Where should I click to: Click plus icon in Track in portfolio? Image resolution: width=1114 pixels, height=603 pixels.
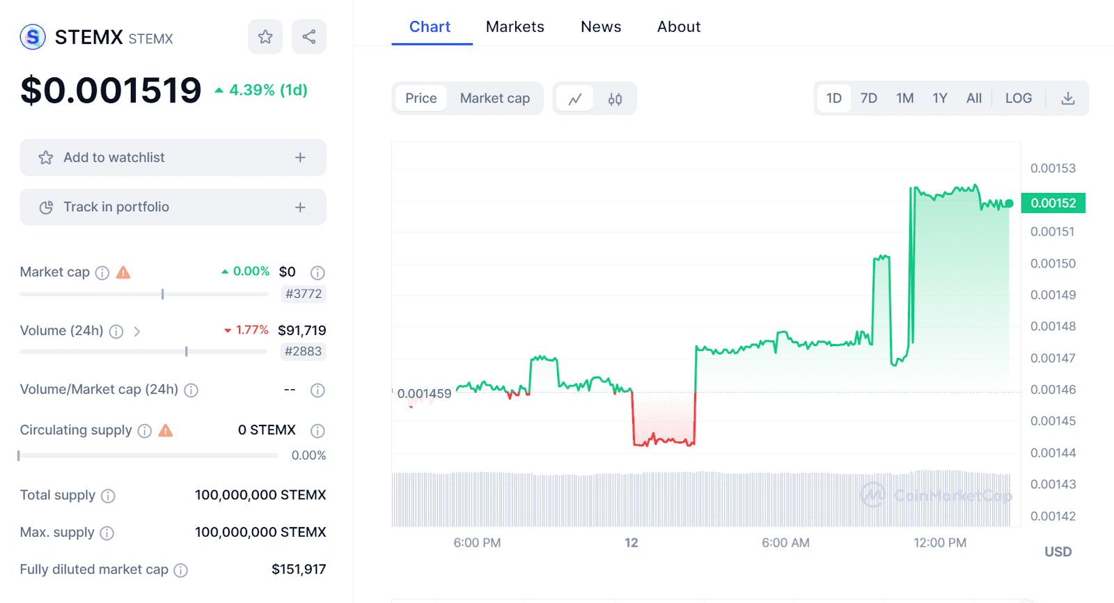click(300, 207)
